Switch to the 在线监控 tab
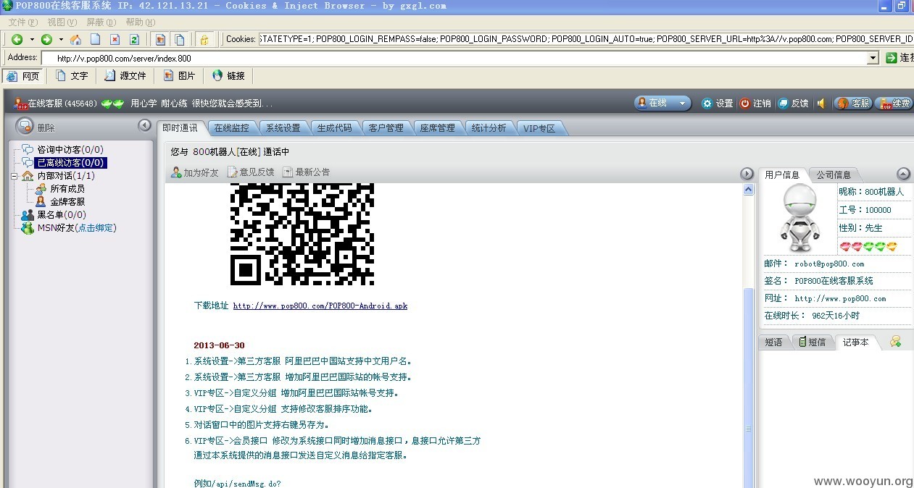The height and width of the screenshot is (488, 914). (231, 128)
